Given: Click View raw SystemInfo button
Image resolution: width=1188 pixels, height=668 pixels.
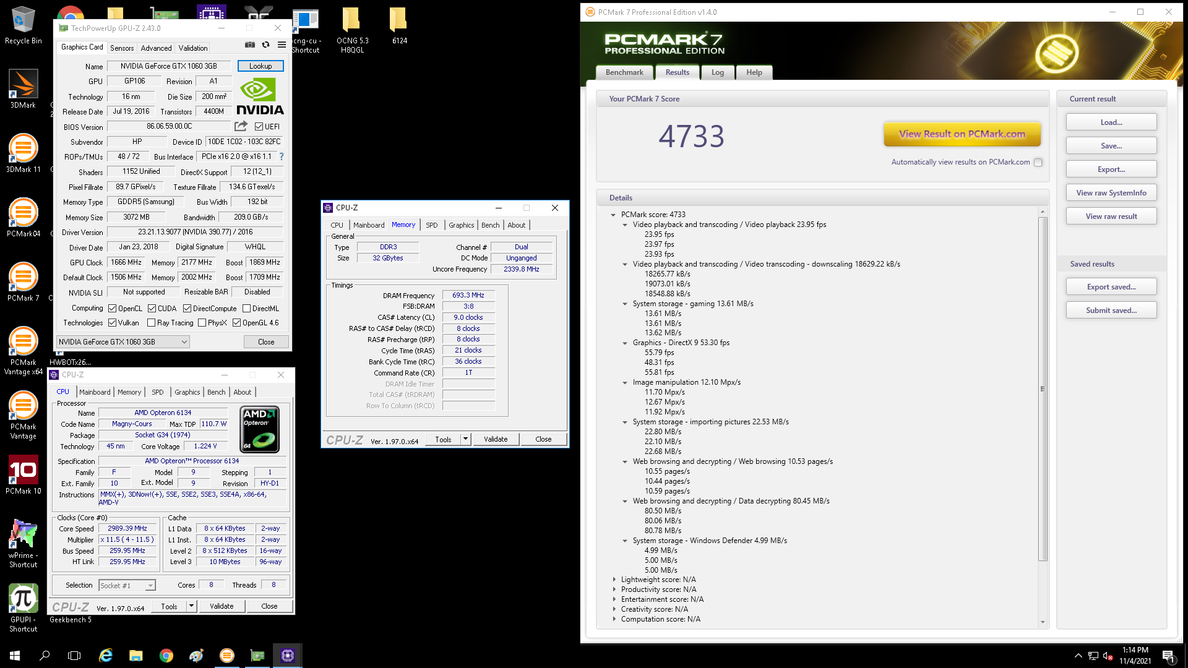Looking at the screenshot, I should (1111, 193).
